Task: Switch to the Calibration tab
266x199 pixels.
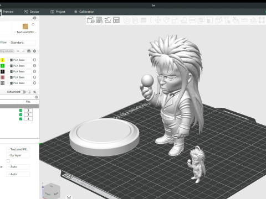Action: pos(84,12)
